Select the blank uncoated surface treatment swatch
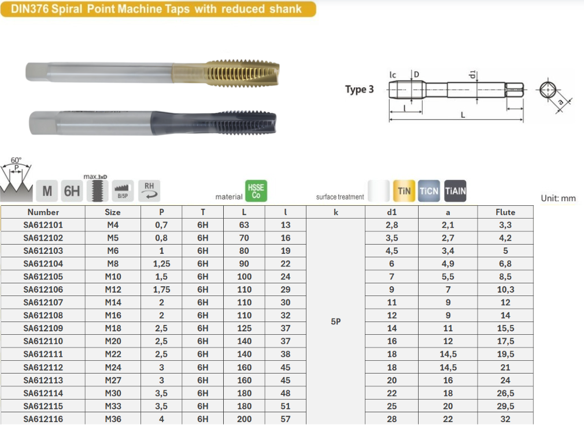The image size is (584, 425). tap(379, 191)
